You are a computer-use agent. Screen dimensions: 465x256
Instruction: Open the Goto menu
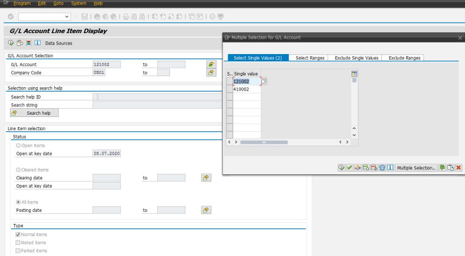coord(59,3)
